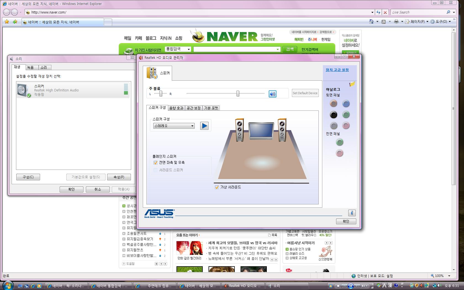
Task: Click the Set Default Device button
Action: [305, 93]
